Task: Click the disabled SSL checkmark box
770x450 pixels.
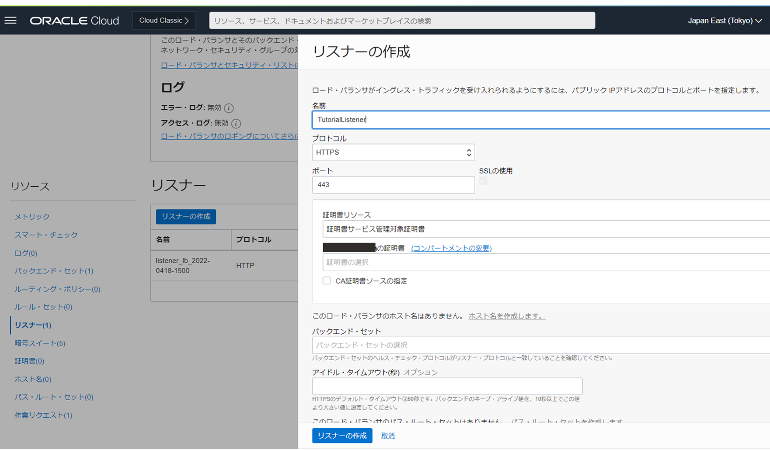Action: point(483,181)
